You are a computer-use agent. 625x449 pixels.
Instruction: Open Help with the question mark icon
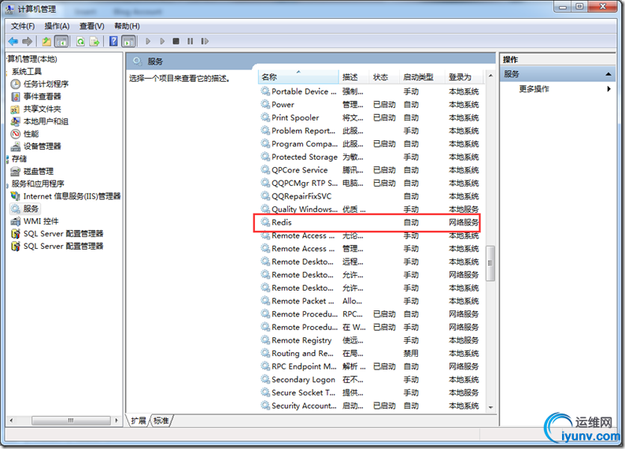point(113,41)
